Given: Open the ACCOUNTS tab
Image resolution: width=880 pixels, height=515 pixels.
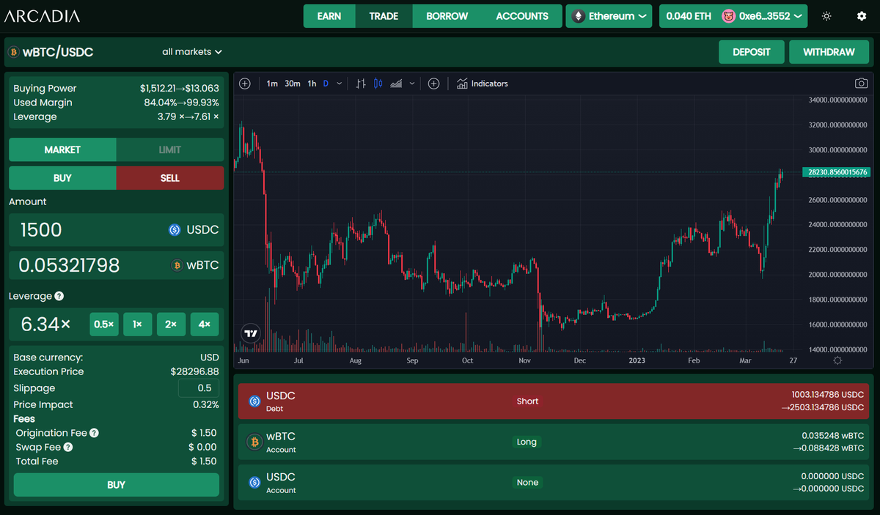Looking at the screenshot, I should point(522,16).
